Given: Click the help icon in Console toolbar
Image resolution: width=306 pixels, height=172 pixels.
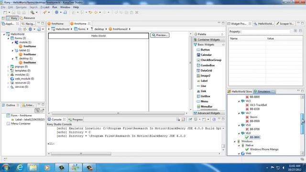Looking at the screenshot, I should point(214,119).
